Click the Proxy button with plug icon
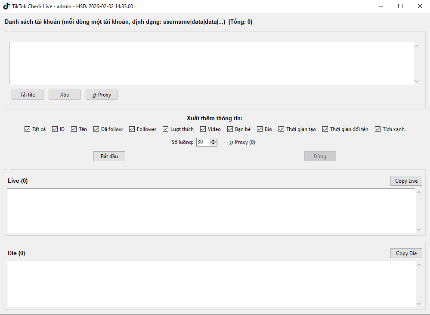 point(102,95)
